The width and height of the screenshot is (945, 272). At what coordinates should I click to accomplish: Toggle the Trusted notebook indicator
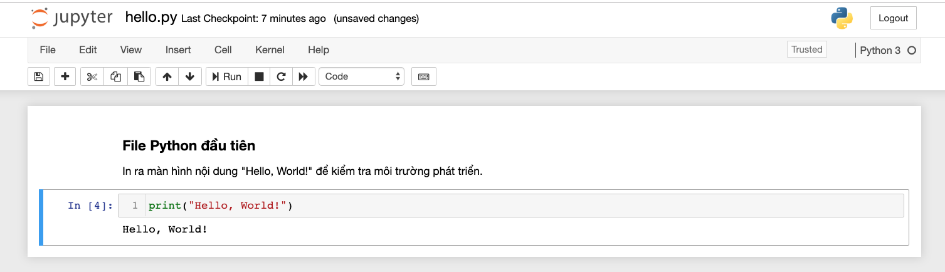click(807, 50)
